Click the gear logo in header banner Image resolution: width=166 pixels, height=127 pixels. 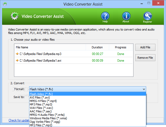click(15, 16)
